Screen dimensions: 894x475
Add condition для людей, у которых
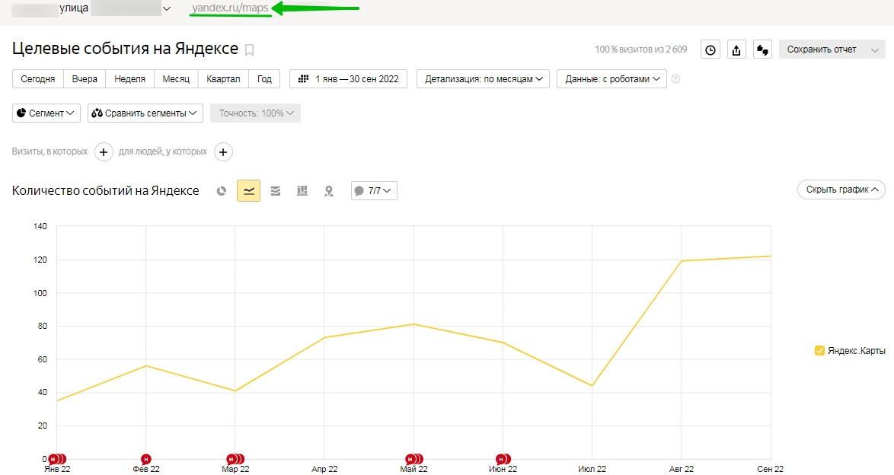point(224,151)
